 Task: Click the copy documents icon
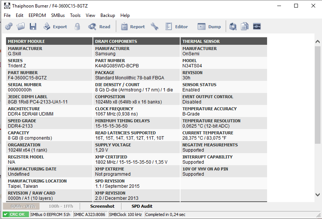coord(245,26)
